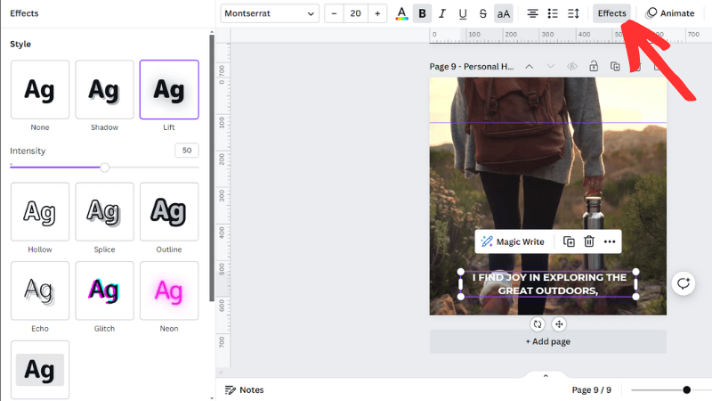Toggle italic formatting

[x=442, y=13]
